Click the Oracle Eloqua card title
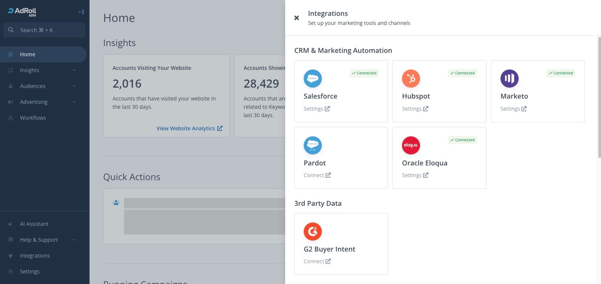The width and height of the screenshot is (601, 284). pyautogui.click(x=425, y=163)
